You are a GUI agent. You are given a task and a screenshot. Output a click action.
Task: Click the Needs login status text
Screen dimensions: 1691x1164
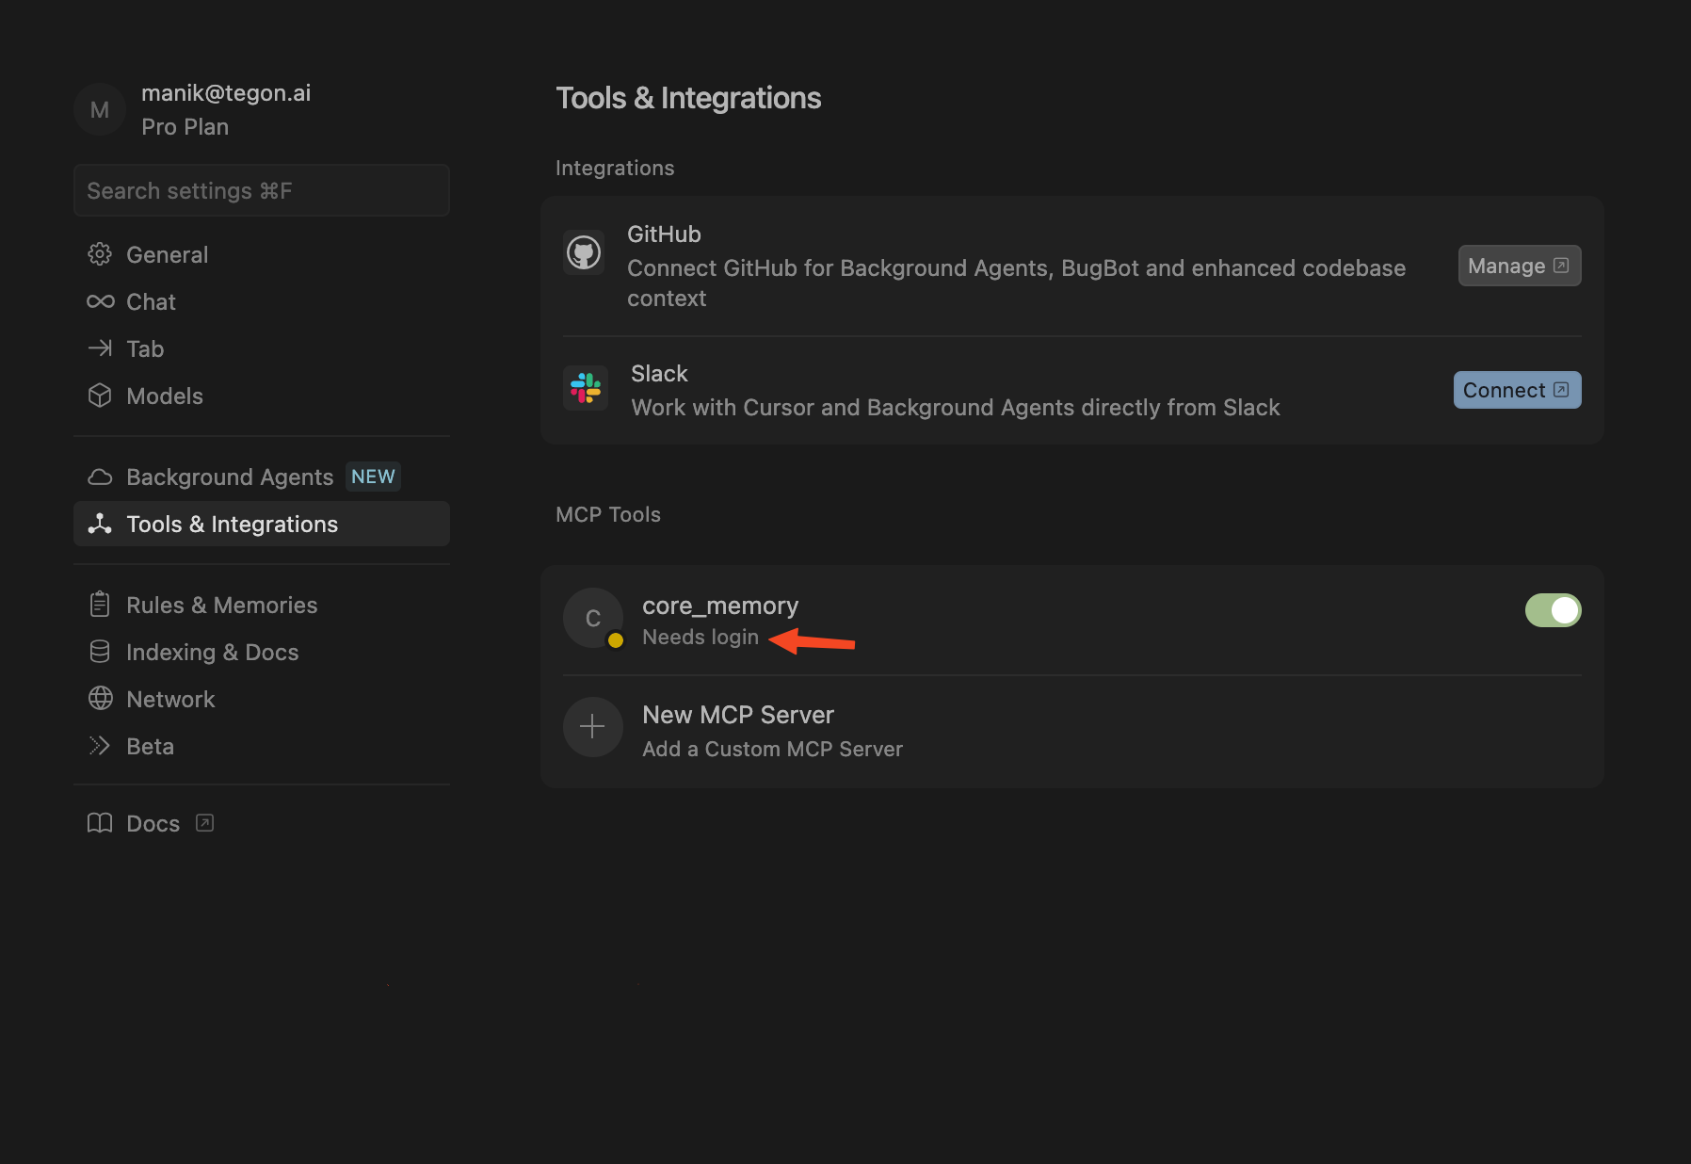coord(701,638)
